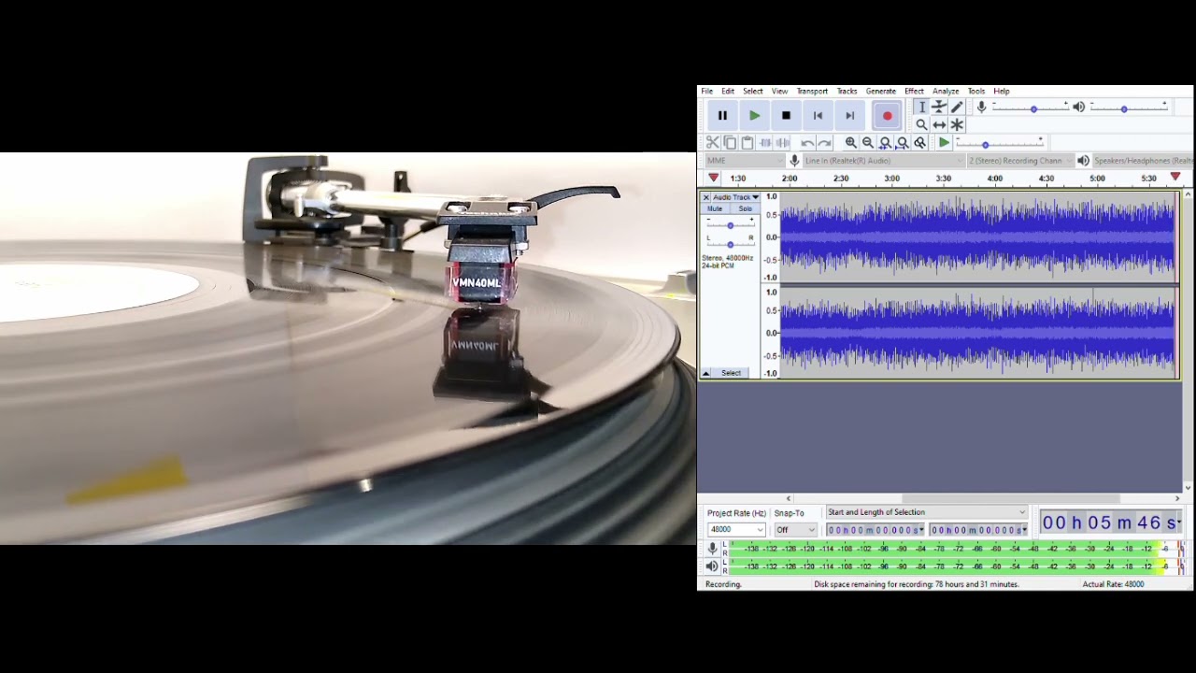1196x673 pixels.
Task: Select the Zoom magnifier tool
Action: 921,124
